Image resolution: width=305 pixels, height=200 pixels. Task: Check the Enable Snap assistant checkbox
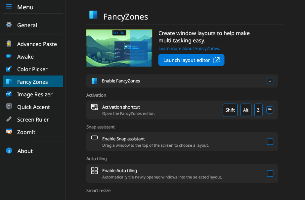pos(270,142)
